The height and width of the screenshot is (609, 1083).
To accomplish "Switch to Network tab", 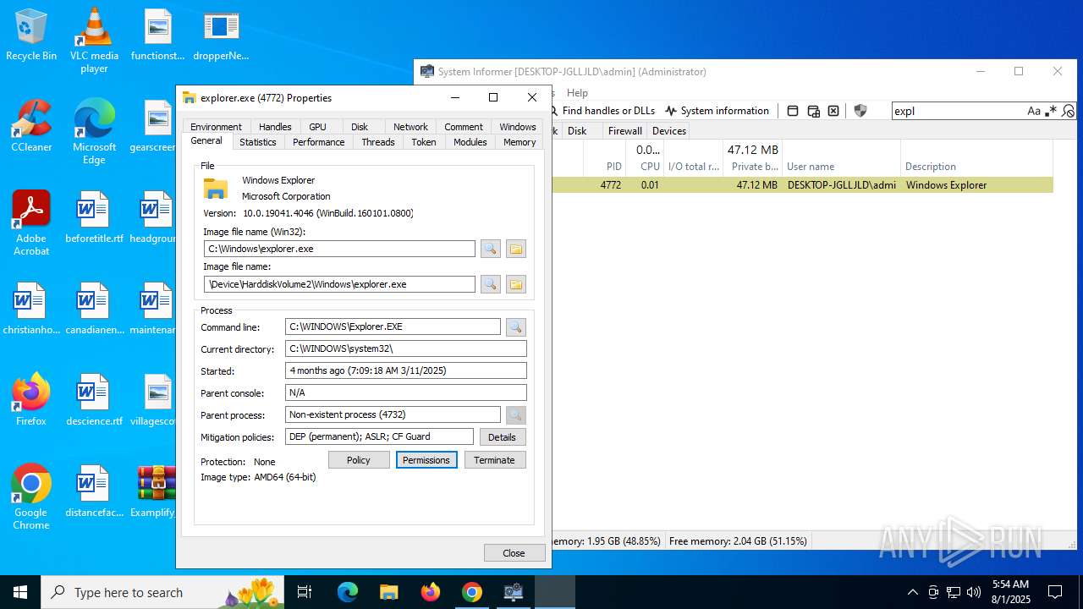I will pyautogui.click(x=410, y=127).
